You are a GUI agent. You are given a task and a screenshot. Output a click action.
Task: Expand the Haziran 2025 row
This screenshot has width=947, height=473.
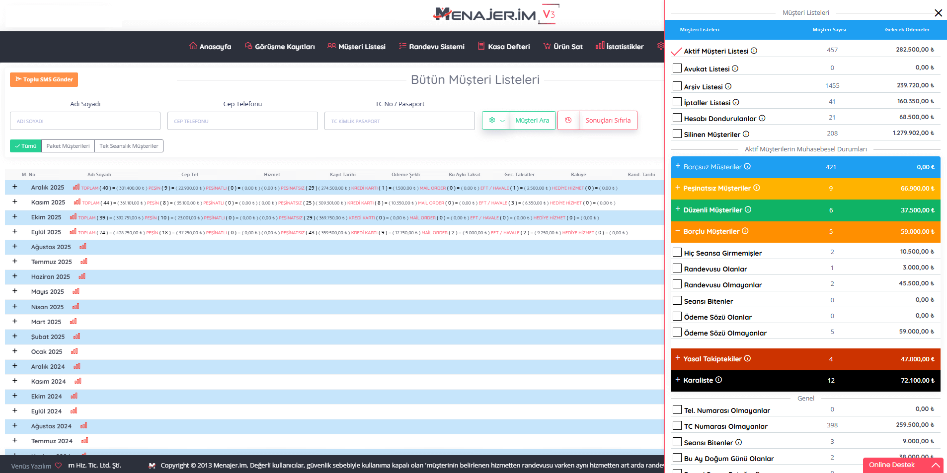(15, 276)
